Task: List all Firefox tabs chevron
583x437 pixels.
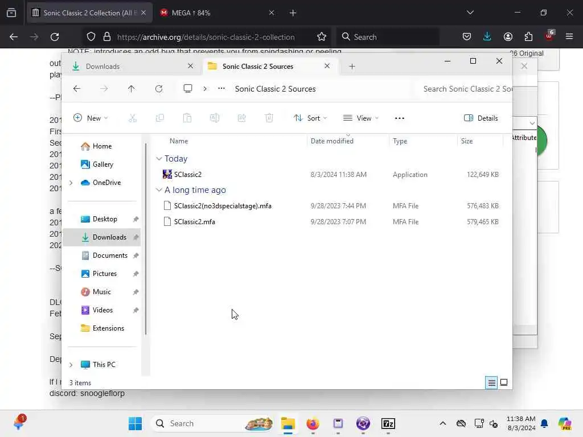Action: tap(470, 13)
